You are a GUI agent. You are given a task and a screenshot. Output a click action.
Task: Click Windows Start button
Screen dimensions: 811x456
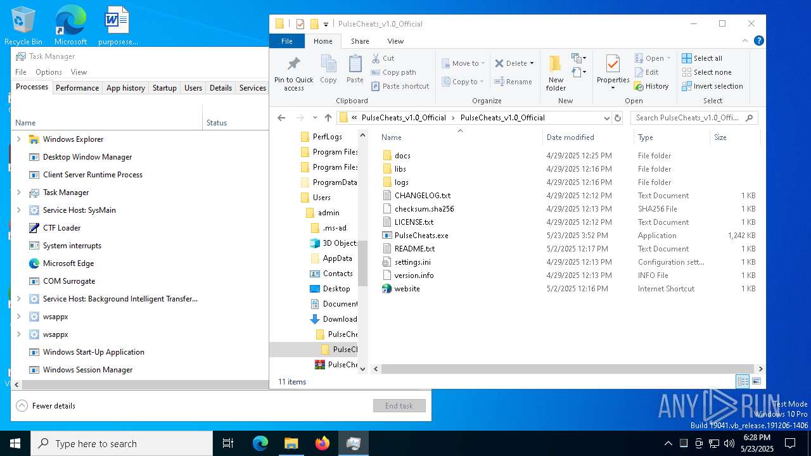[15, 443]
